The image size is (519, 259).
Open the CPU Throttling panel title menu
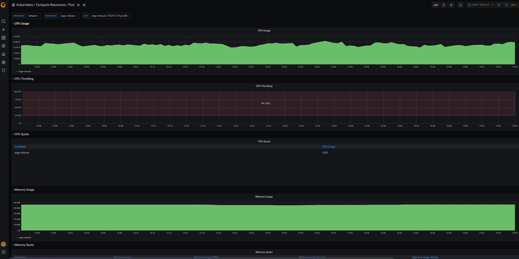click(x=264, y=86)
